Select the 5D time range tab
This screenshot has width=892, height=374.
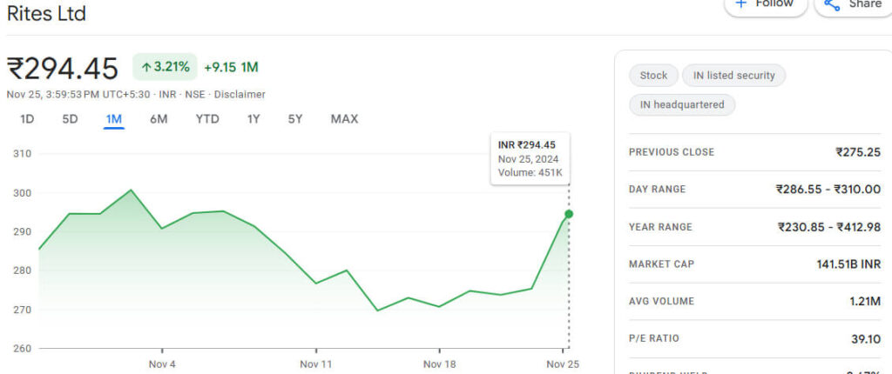(x=70, y=119)
